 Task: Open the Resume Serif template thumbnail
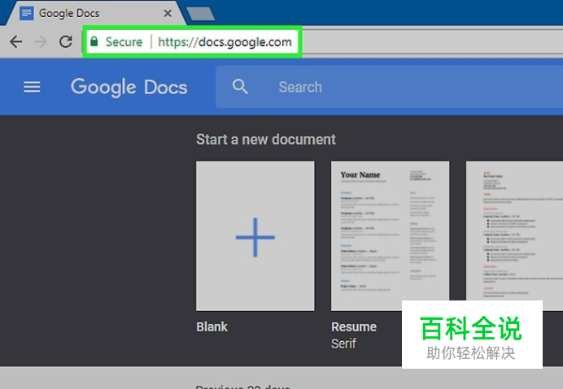(390, 236)
